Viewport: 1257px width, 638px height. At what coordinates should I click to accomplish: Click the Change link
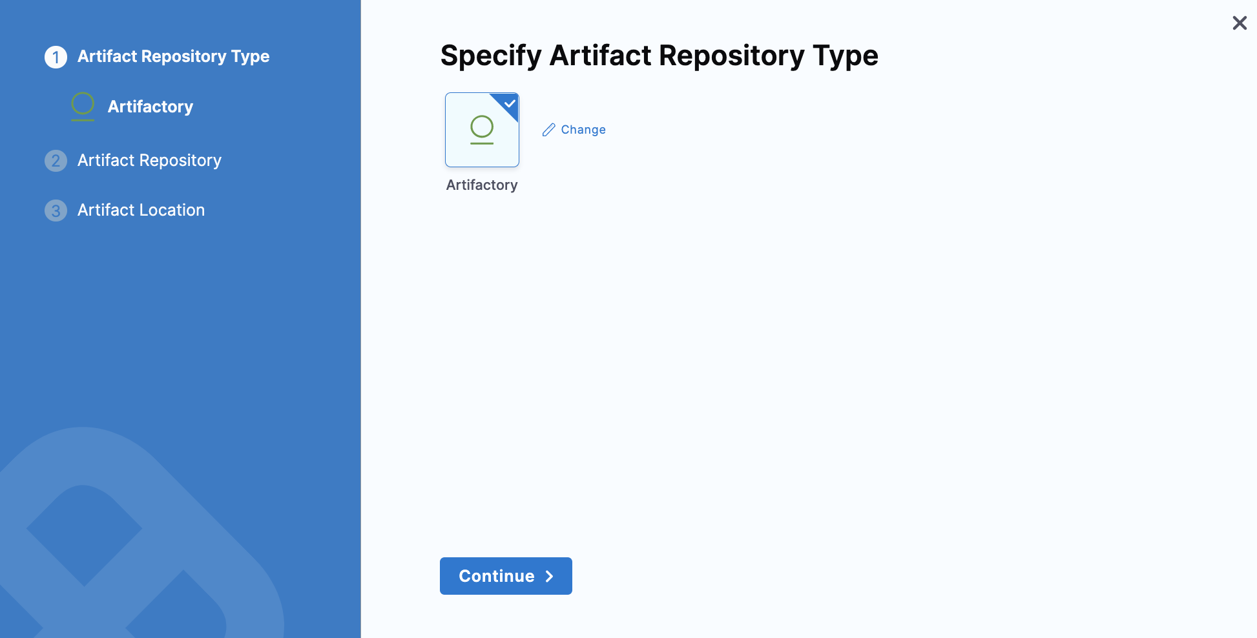coord(583,130)
